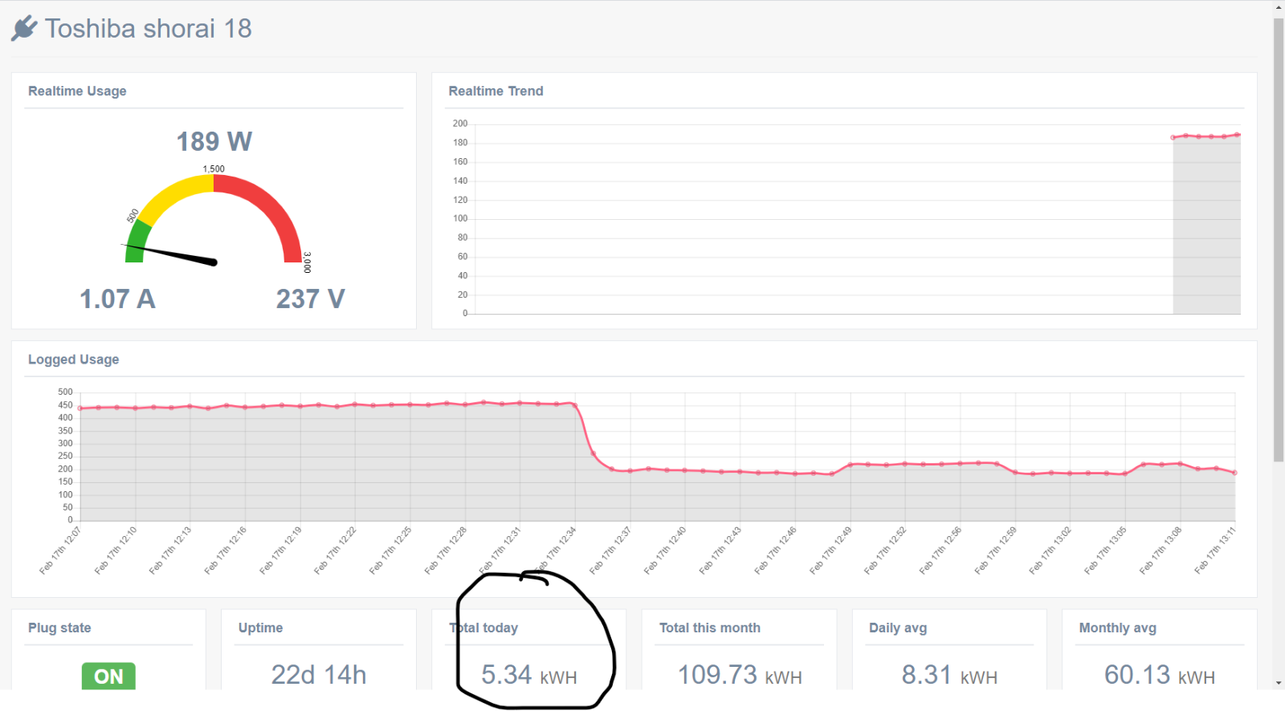
Task: Click the vertical scrollbar thumb
Action: [x=1279, y=239]
